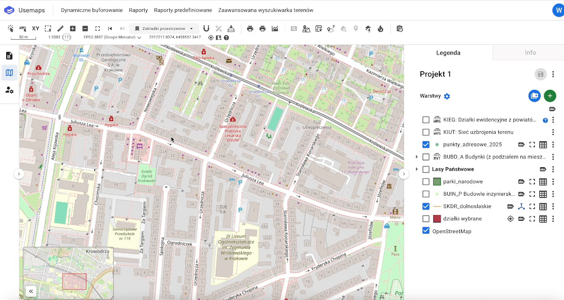Switch to the Info tab

530,53
